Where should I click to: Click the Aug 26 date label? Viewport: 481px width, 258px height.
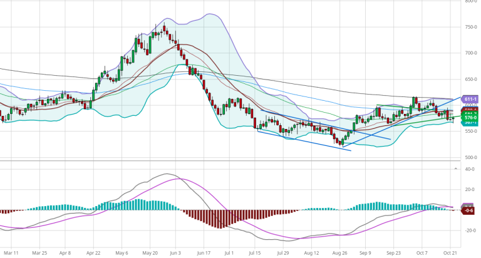[x=340, y=253]
